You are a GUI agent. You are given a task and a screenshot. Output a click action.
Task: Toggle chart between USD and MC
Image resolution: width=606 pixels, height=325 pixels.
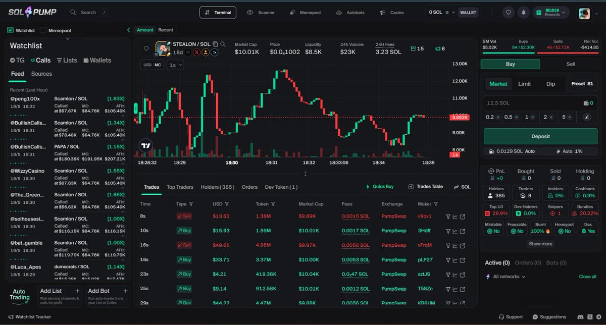[152, 65]
